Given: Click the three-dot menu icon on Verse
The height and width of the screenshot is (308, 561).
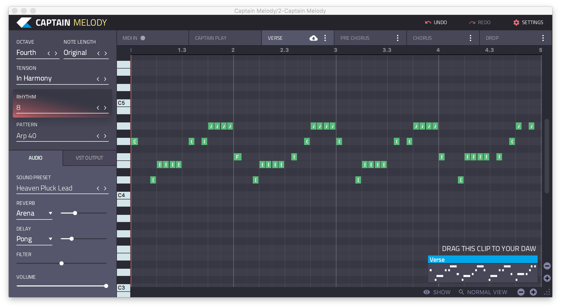Looking at the screenshot, I should (x=325, y=38).
